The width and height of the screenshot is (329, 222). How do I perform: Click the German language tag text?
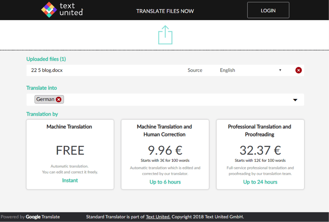click(x=45, y=99)
